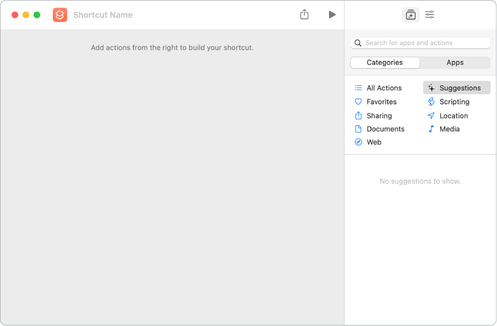Open the Scripting category
Viewport: 497px width, 326px height.
coord(454,102)
